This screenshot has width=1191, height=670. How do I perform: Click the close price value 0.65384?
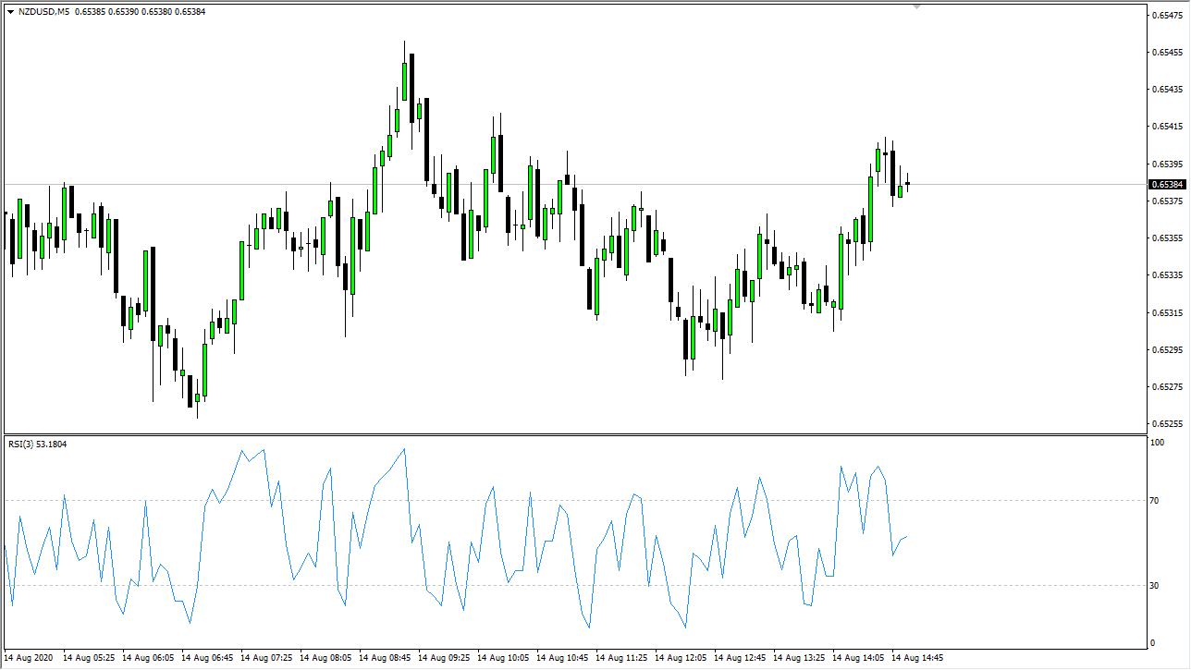coord(189,11)
